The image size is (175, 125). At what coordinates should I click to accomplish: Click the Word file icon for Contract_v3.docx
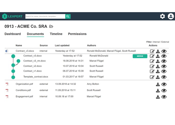pos(7,51)
